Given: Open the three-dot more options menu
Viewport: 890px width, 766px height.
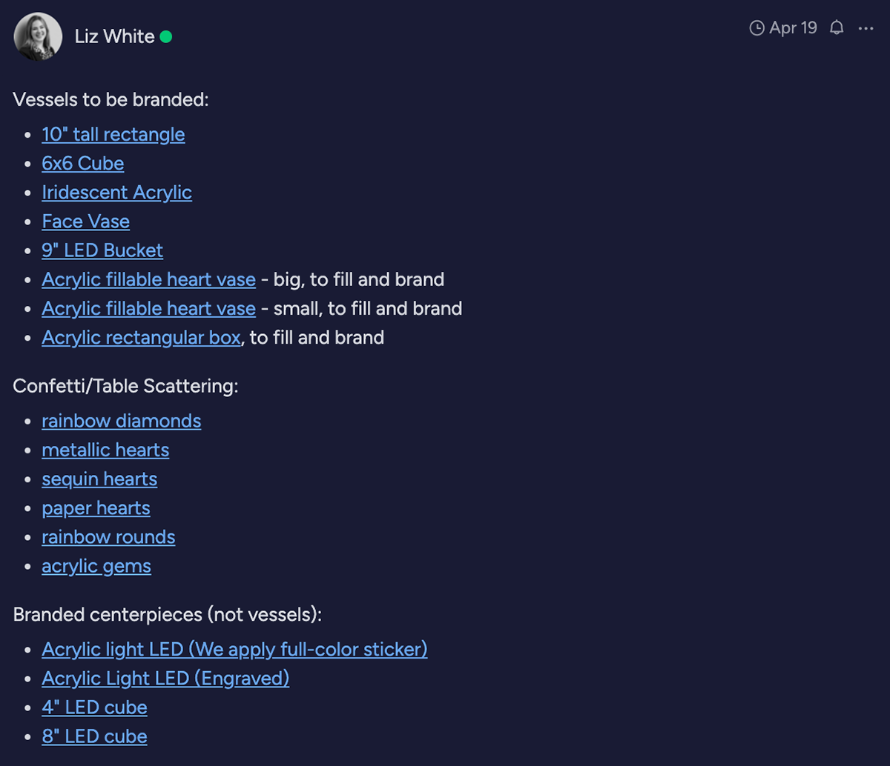Looking at the screenshot, I should (866, 28).
